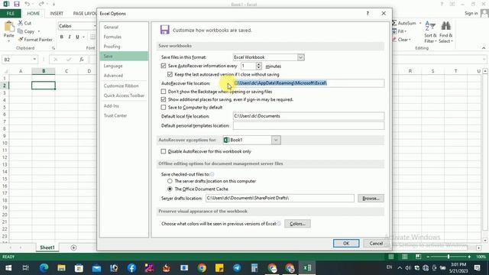Click the Save icon in Quick Access Toolbar
The image size is (489, 275).
pos(17,4)
